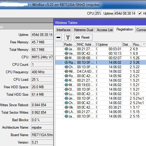The height and width of the screenshot is (146, 146).
Task: Select the Registration tab
Action: [125, 29]
